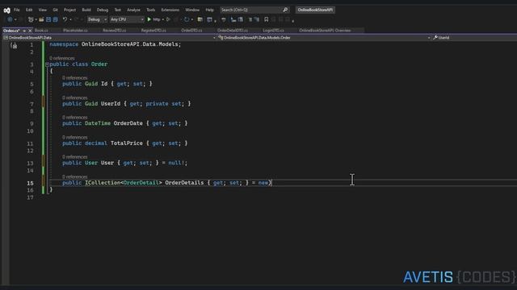Click the Open File folder icon
This screenshot has width=517, height=290.
click(41, 19)
